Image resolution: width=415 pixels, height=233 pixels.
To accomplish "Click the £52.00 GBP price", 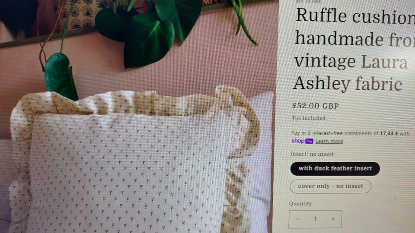I will pyautogui.click(x=315, y=106).
